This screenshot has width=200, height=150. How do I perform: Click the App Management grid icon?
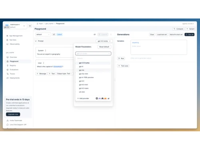(7, 36)
